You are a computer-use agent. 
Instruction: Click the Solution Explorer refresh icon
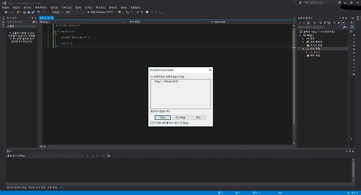[320, 23]
